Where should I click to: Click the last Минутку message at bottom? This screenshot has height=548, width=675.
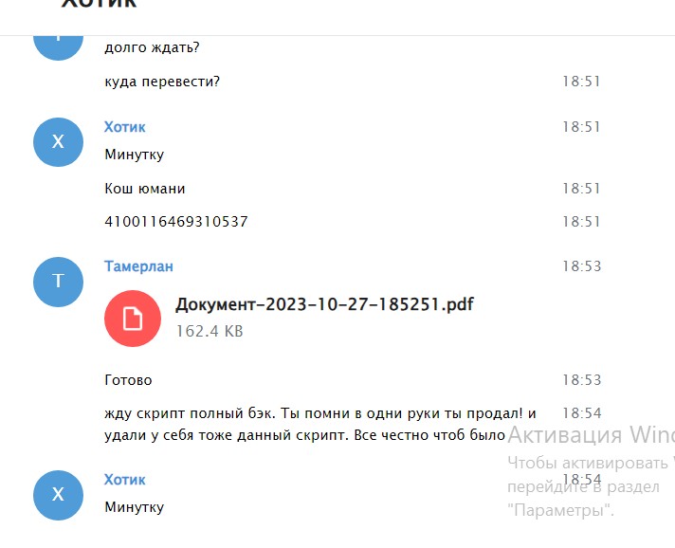pyautogui.click(x=135, y=507)
